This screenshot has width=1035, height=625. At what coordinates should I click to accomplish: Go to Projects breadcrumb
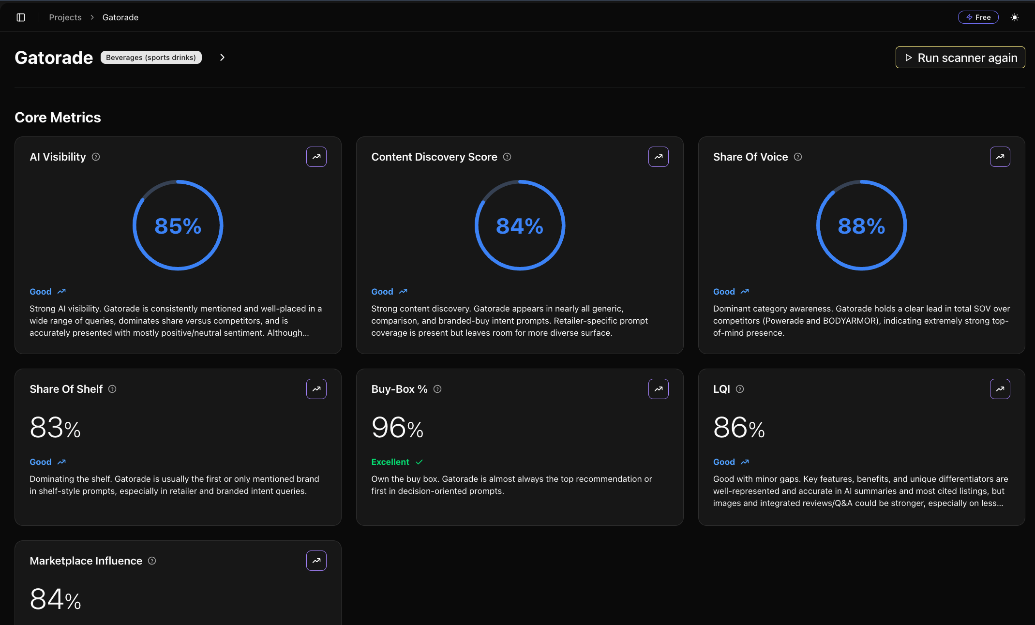click(65, 17)
